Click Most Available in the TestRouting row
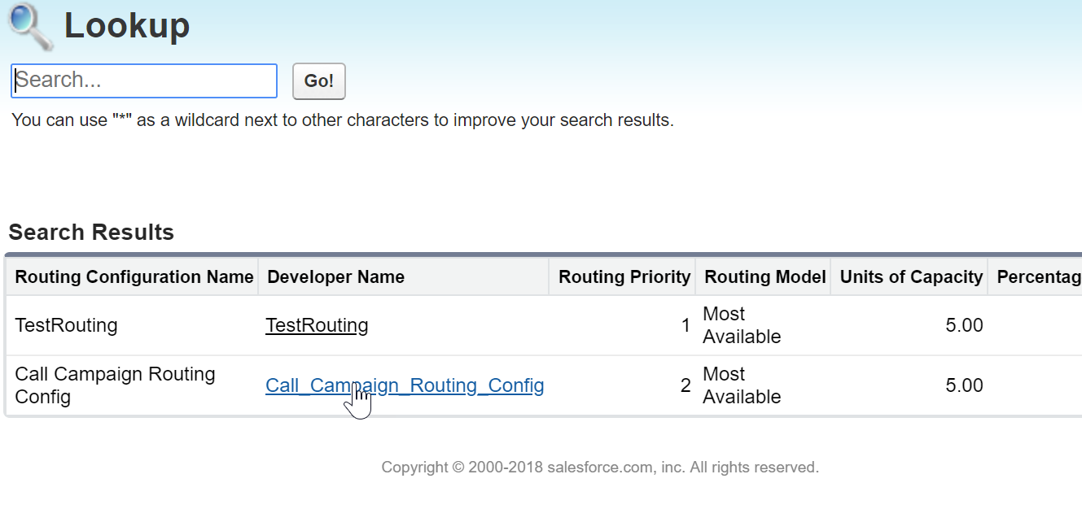 pyautogui.click(x=742, y=325)
